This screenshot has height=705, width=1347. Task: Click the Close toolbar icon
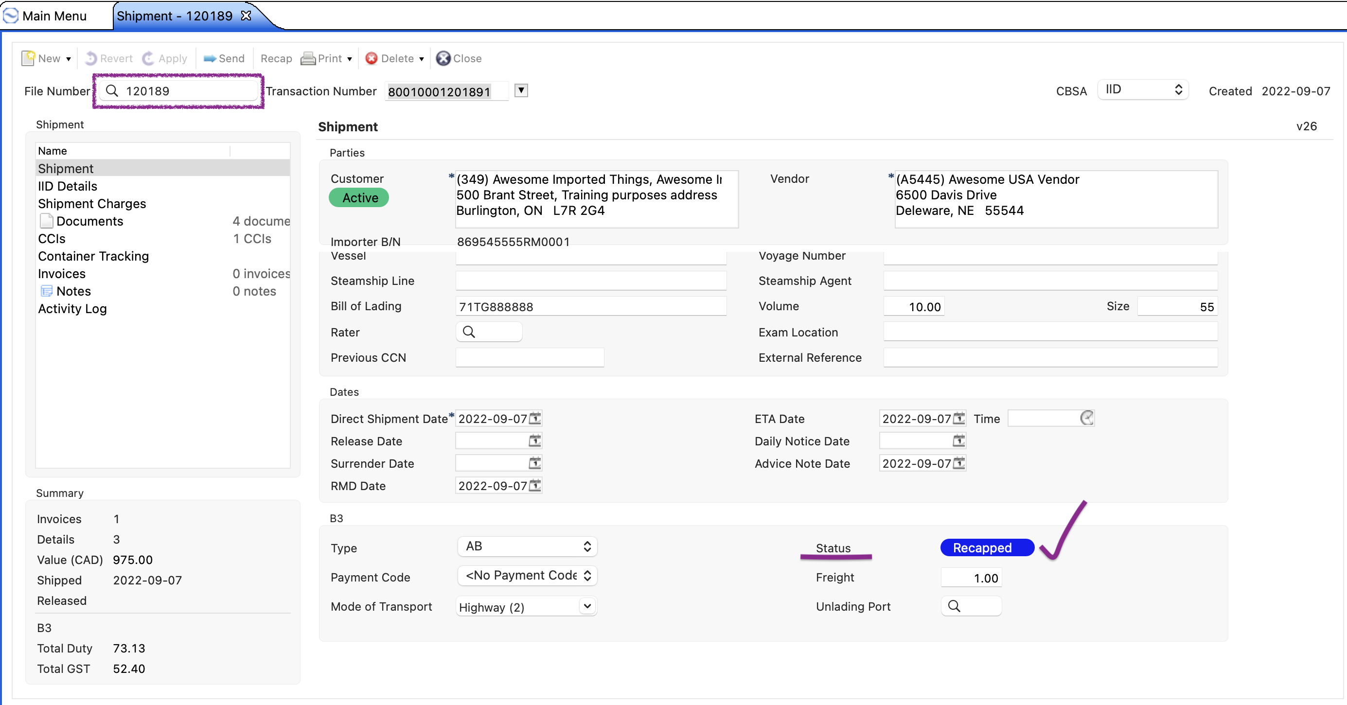point(443,58)
